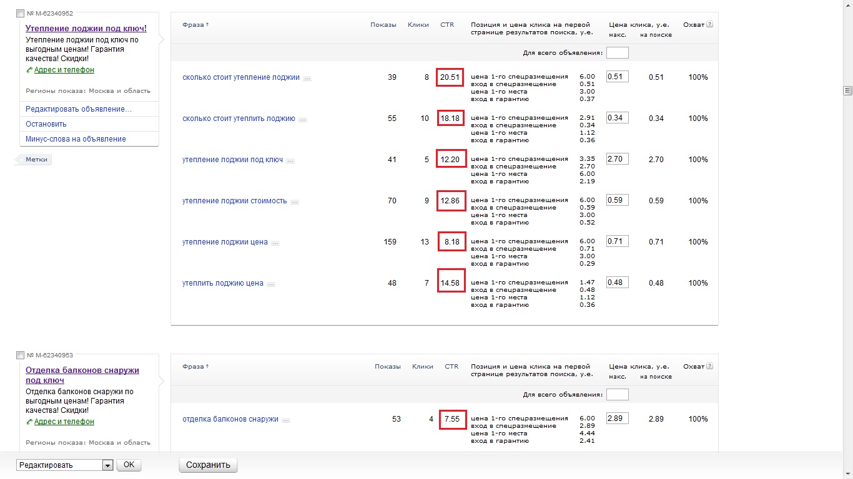Sort first table by Фраза column arrow

[x=207, y=25]
